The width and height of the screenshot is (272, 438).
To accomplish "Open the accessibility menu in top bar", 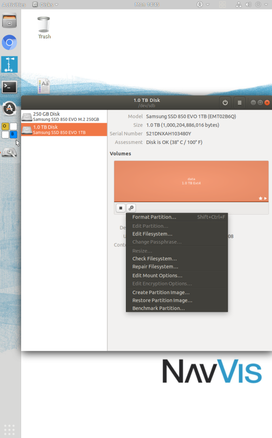I will coord(199,4).
